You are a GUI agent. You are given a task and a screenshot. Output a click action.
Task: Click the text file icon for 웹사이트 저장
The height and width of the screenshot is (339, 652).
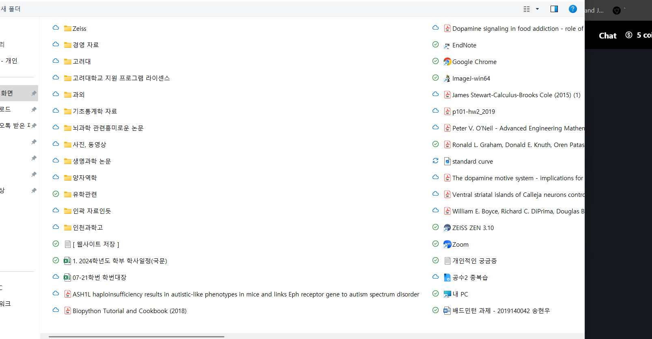(68, 244)
